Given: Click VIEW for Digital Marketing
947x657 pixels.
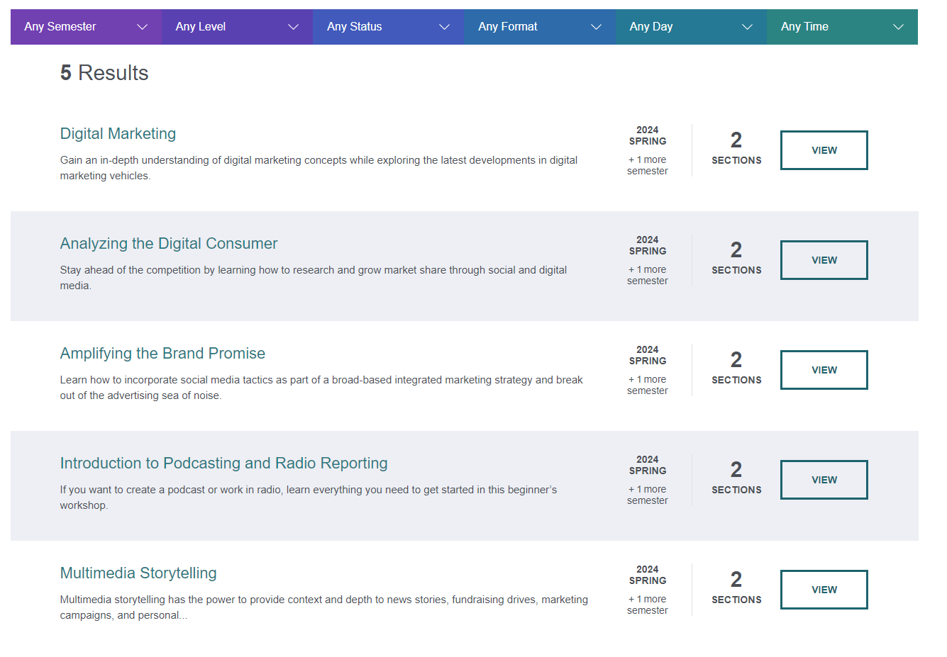Looking at the screenshot, I should point(824,150).
